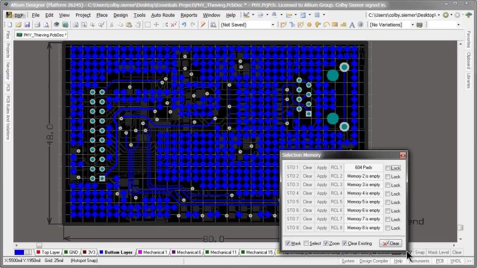Select the place arc tool

[x=326, y=25]
